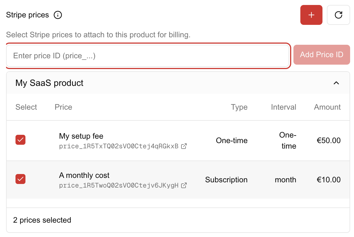Open external link for monthly cost price
The image size is (354, 237).
pyautogui.click(x=184, y=185)
